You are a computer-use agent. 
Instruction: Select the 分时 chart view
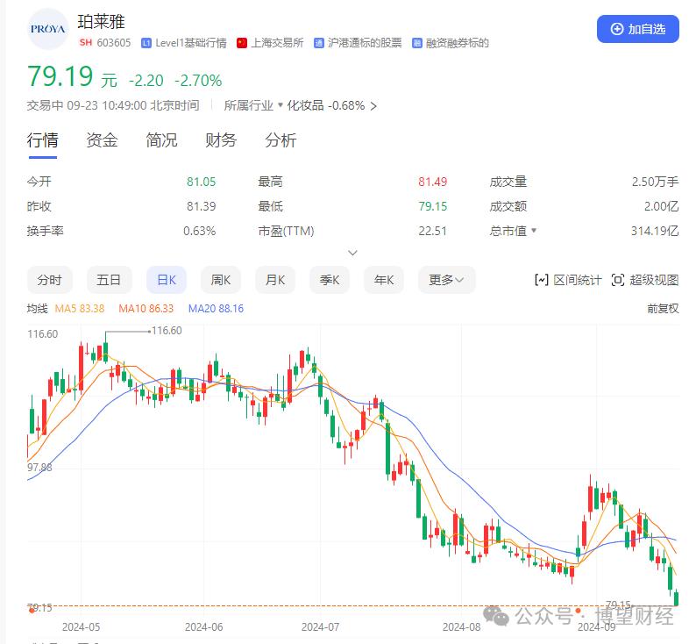pyautogui.click(x=50, y=280)
